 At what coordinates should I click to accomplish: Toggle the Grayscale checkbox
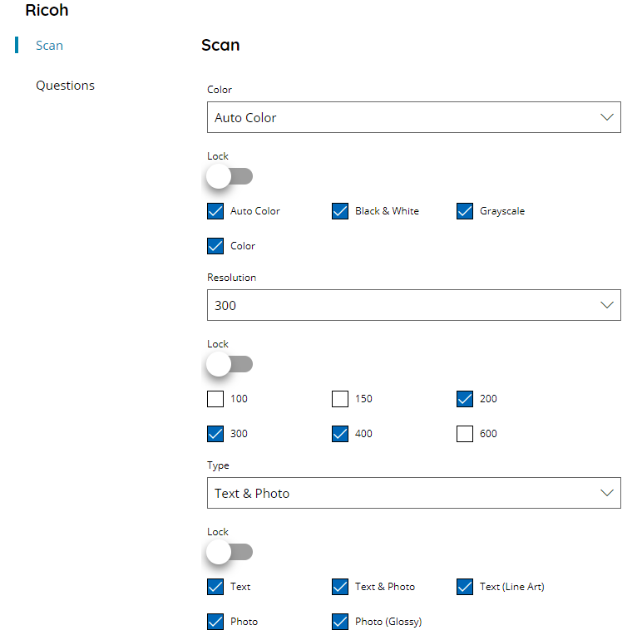click(465, 211)
